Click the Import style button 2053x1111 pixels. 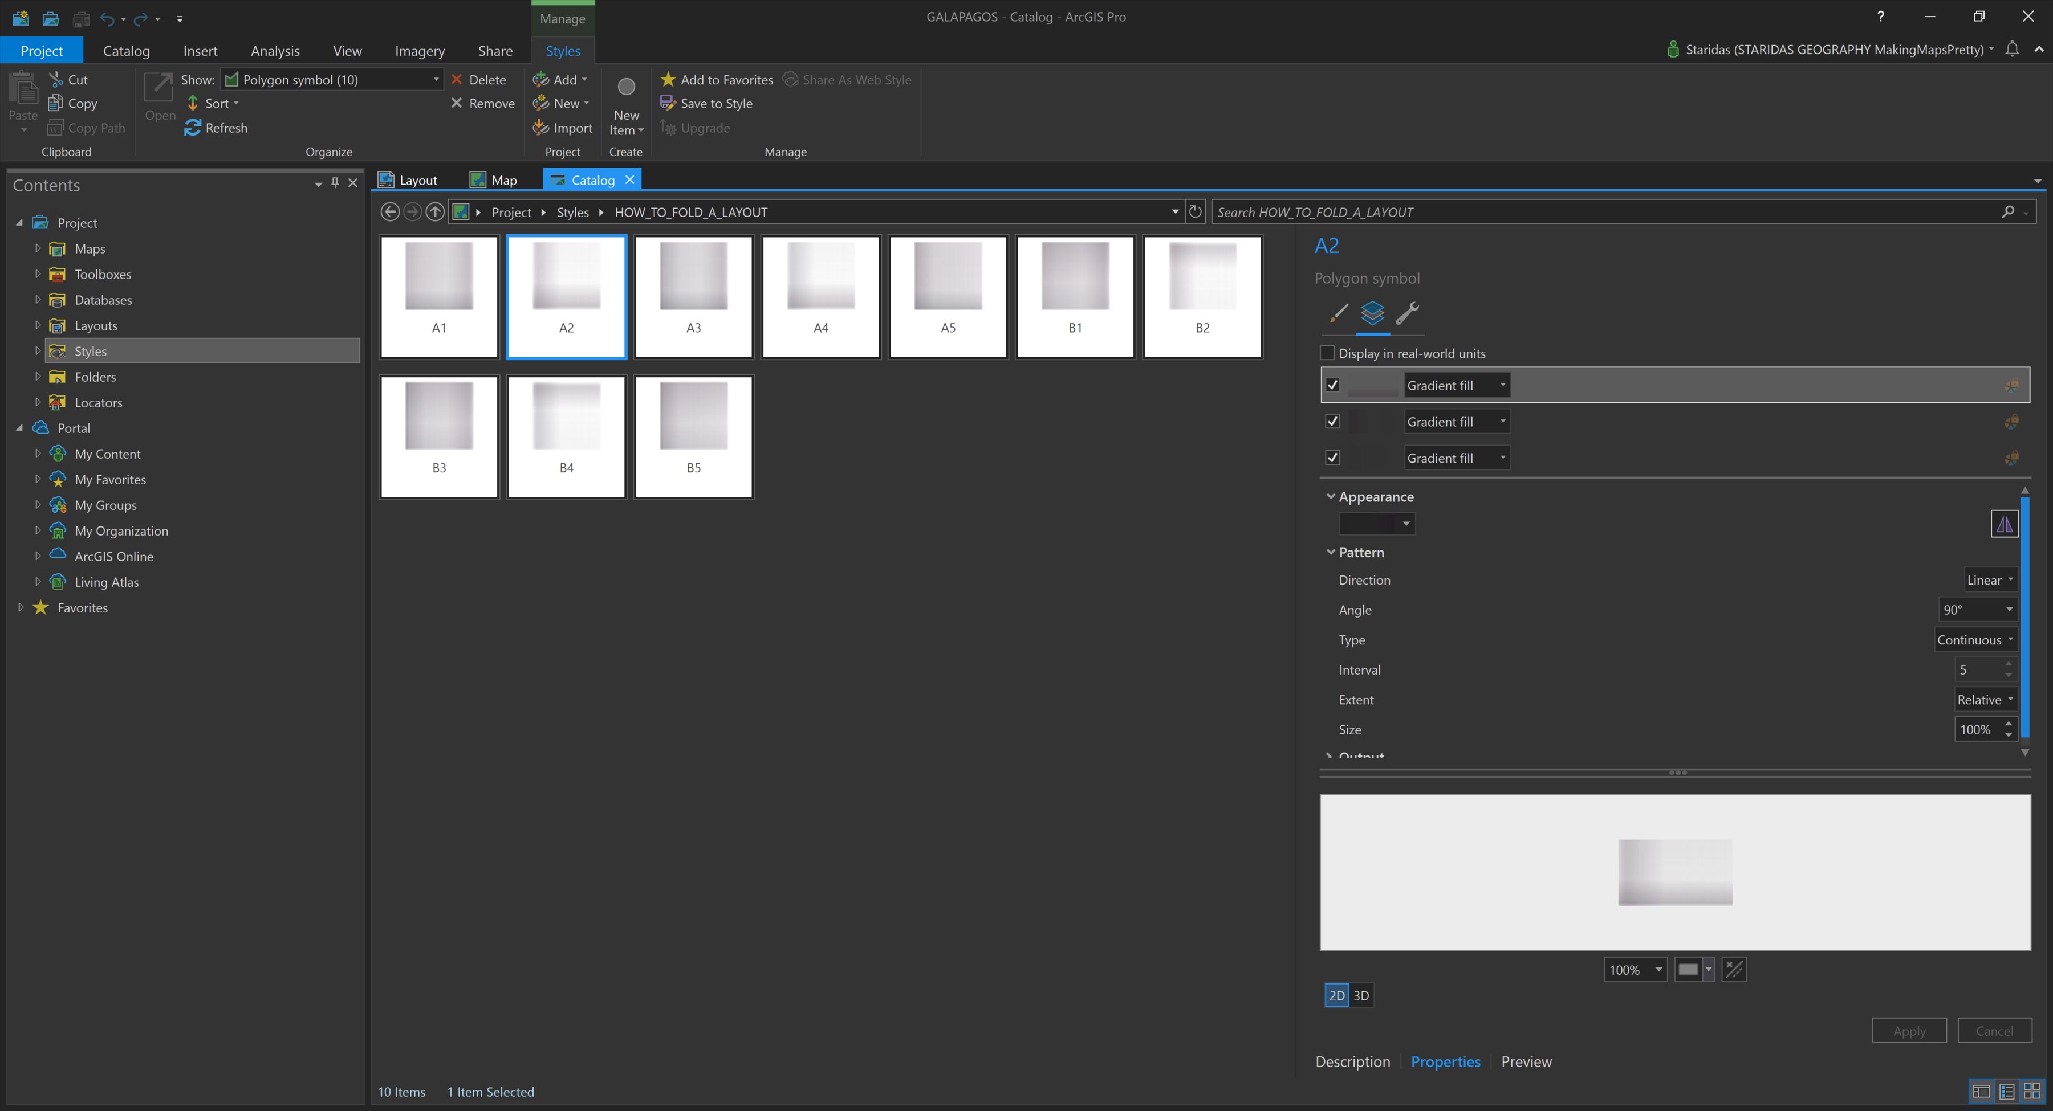(563, 128)
